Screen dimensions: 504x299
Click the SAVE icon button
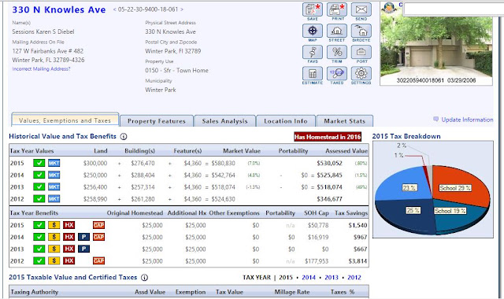313,9
